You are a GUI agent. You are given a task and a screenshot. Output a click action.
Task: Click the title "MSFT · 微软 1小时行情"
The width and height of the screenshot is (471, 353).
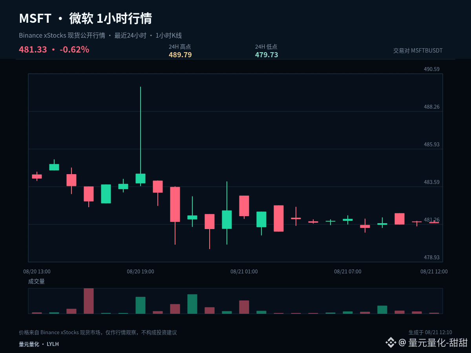(85, 18)
